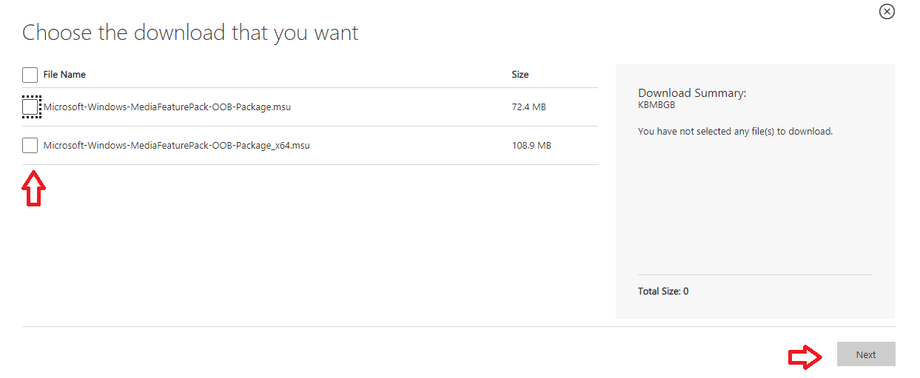Click the 72.4 MB size value
This screenshot has height=378, width=920.
point(528,107)
